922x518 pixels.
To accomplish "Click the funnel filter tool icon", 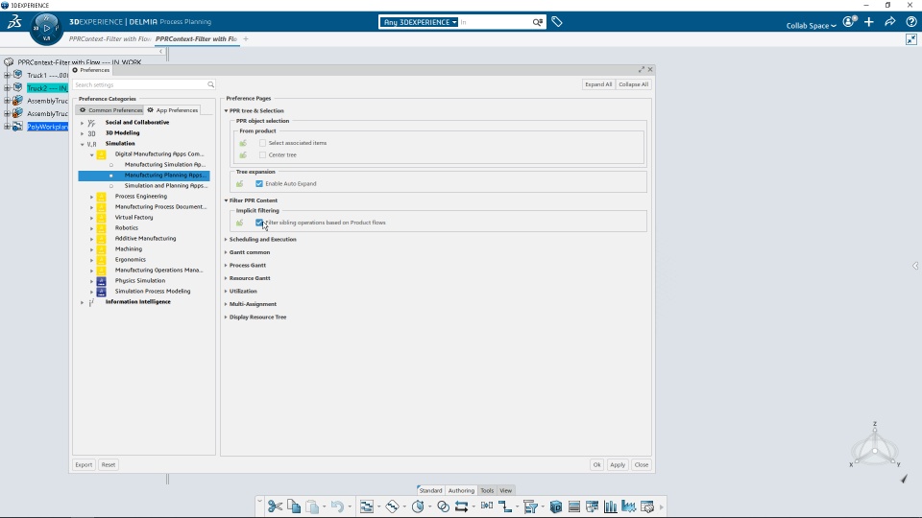I will tap(530, 506).
